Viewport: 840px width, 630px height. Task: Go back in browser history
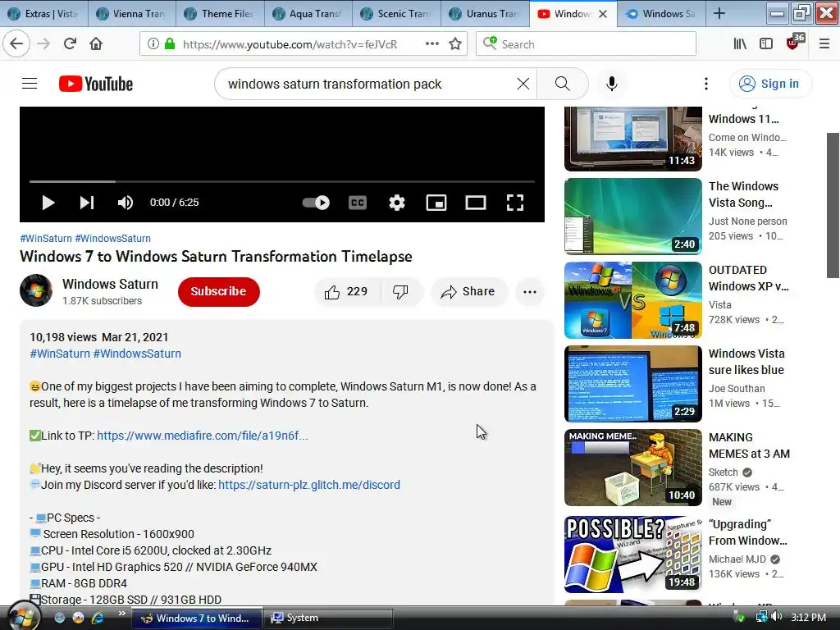16,44
